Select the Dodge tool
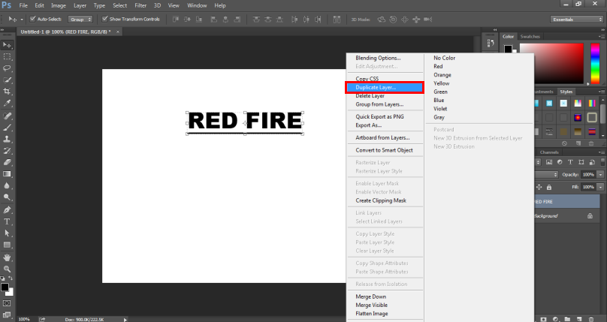Screen dimensions: 607x322 [x=7, y=197]
